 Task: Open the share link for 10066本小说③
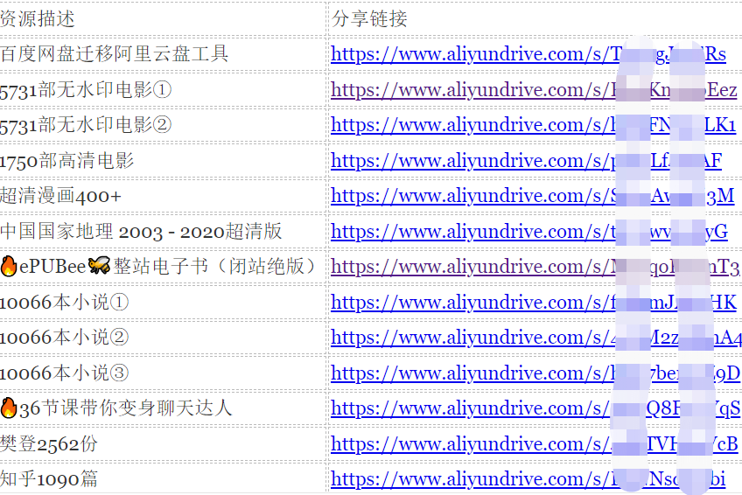(535, 373)
